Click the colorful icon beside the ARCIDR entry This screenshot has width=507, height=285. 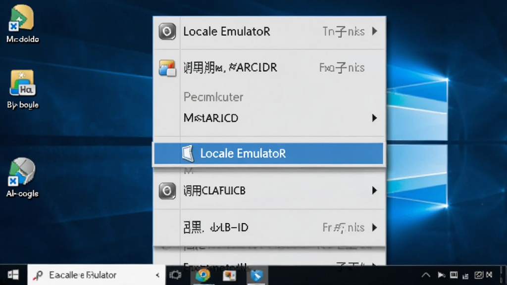[167, 68]
